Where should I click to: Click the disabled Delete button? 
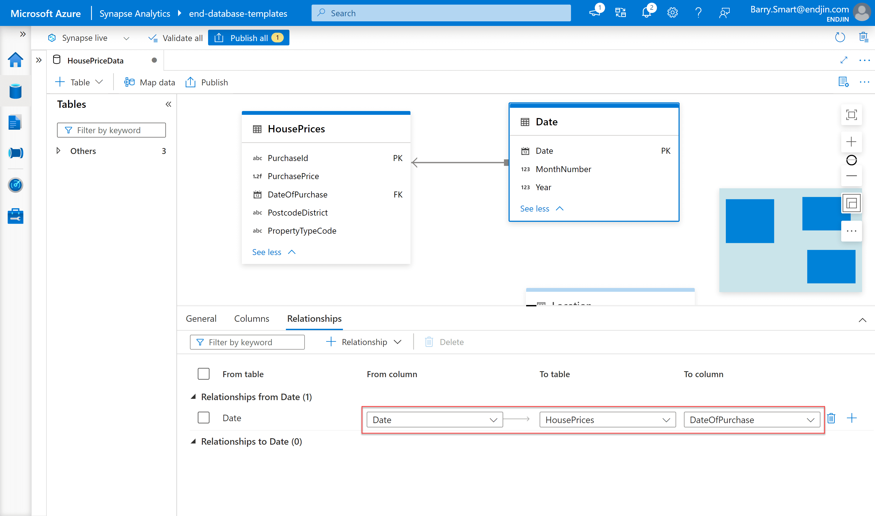pos(445,342)
